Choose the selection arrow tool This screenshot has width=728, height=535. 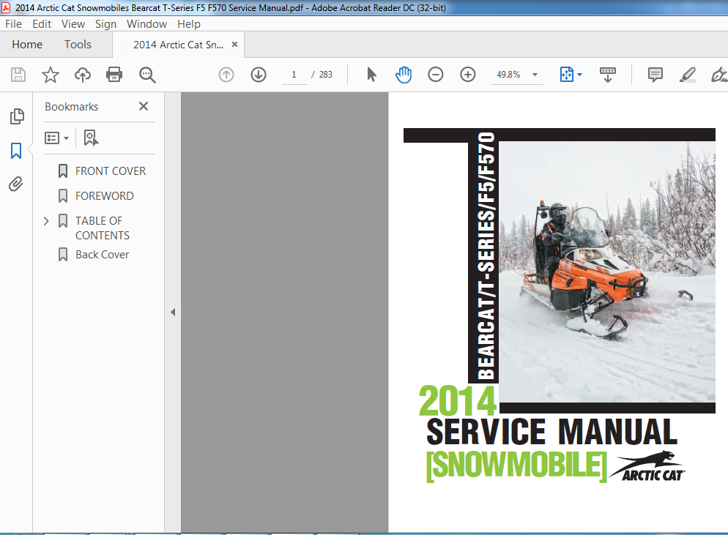coord(371,75)
